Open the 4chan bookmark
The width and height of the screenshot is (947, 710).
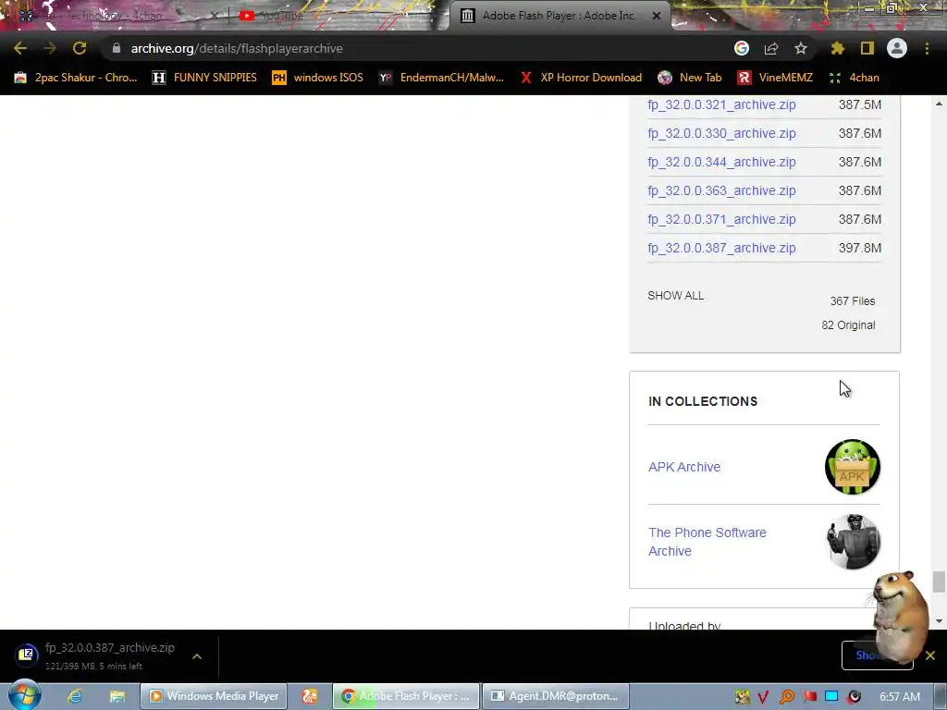pos(854,78)
